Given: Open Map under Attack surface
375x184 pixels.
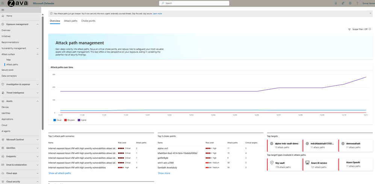Looking at the screenshot, I should point(8,60).
